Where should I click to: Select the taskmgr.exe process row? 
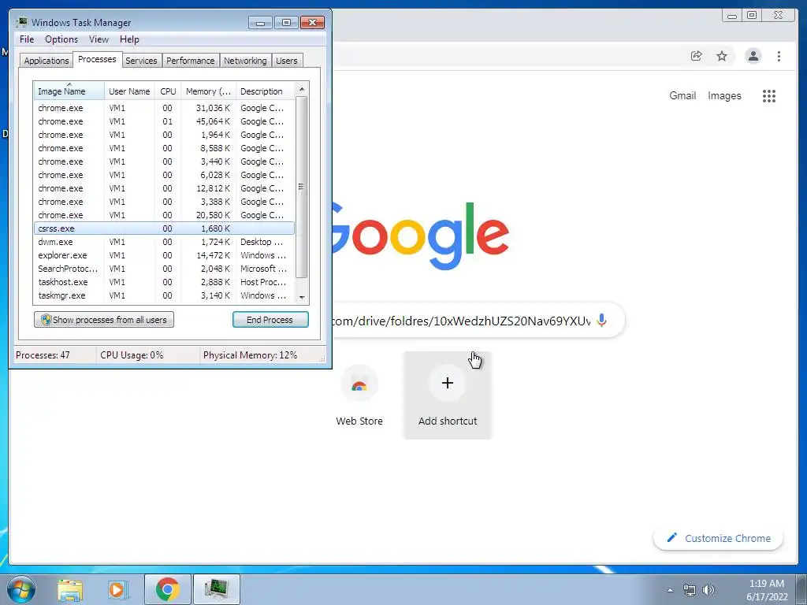(164, 295)
